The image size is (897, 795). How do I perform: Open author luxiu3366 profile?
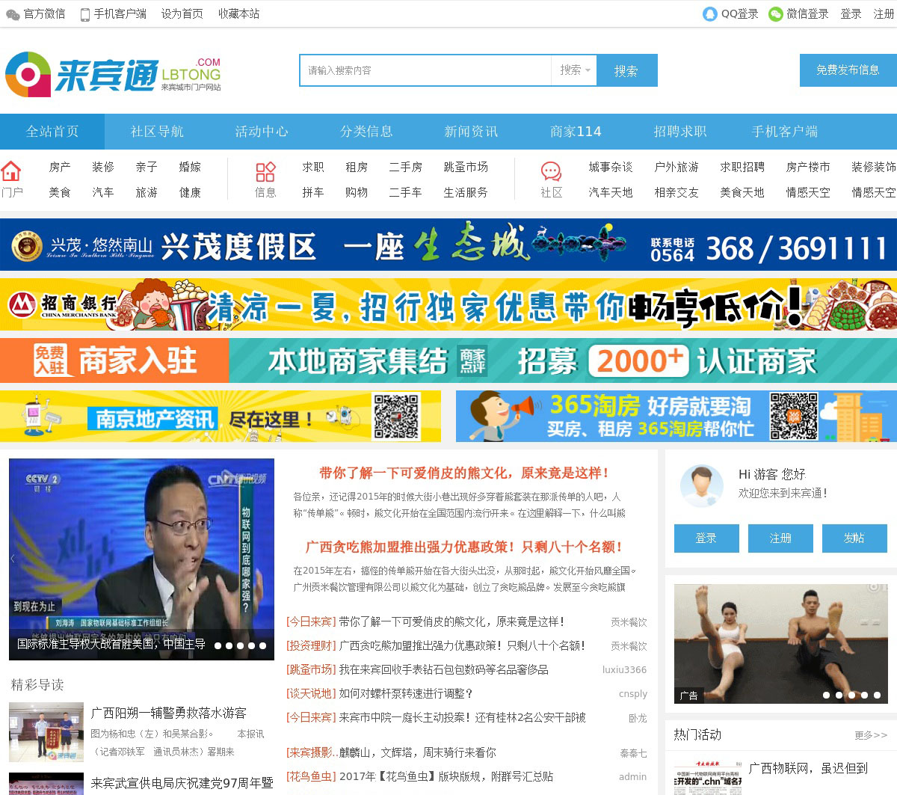pos(624,670)
